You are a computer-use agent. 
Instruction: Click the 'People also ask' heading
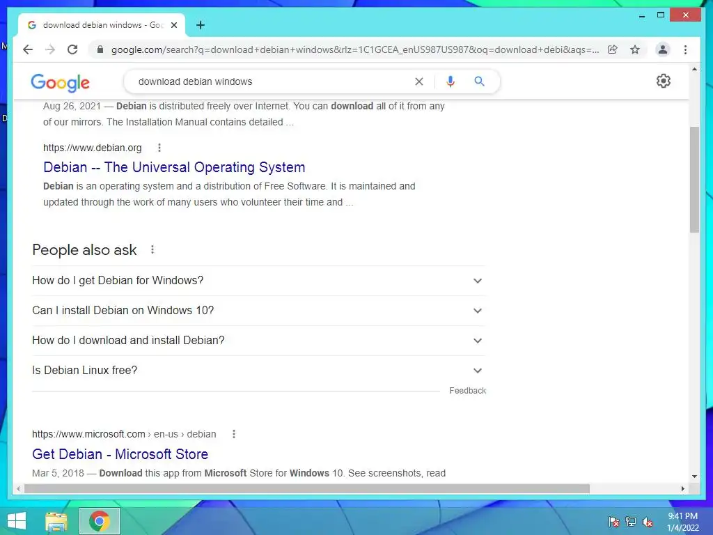point(84,250)
